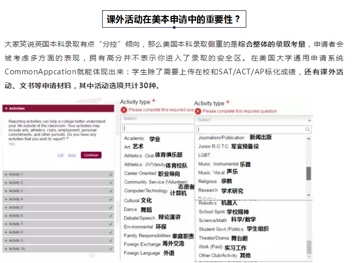Click the green checkmark beside Activity 5
This screenshot has height=263, width=352.
tap(111, 208)
